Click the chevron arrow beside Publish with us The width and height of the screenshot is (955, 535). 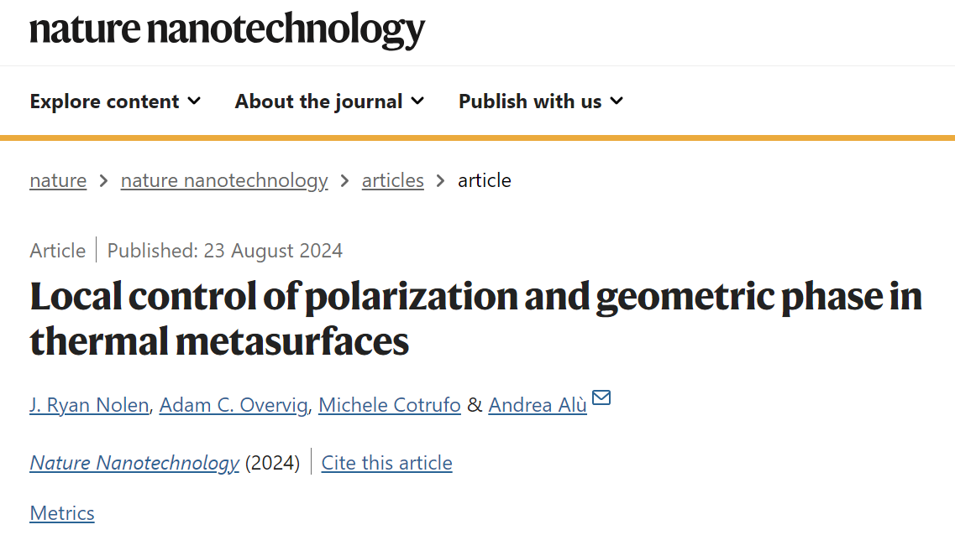pos(617,101)
